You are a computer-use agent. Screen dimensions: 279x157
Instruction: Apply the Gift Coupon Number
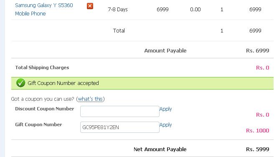tap(165, 125)
